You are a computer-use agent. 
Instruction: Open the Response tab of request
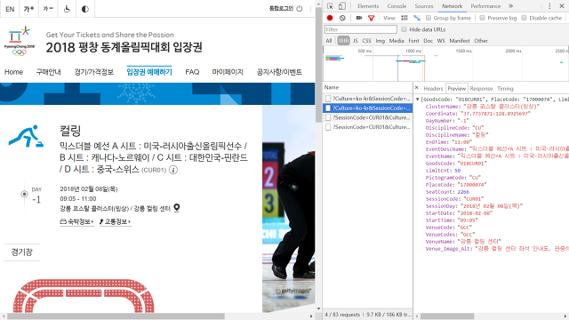click(x=481, y=88)
